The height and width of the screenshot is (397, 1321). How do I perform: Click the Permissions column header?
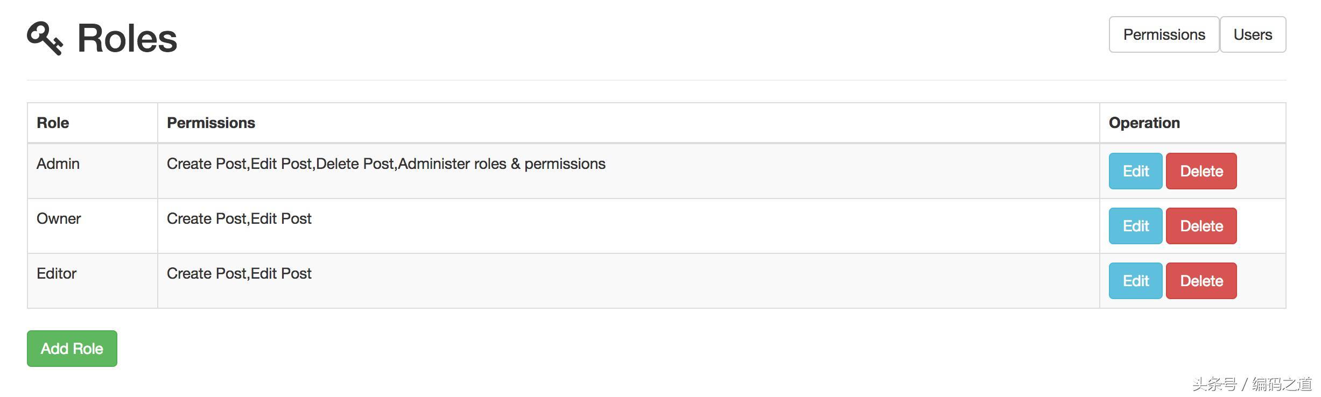pyautogui.click(x=211, y=123)
